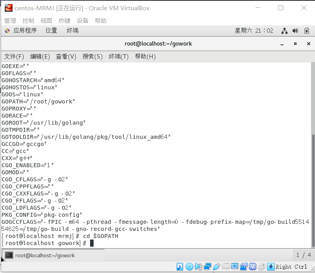
Task: Click the CC="gcc" line
Action: click(x=15, y=151)
